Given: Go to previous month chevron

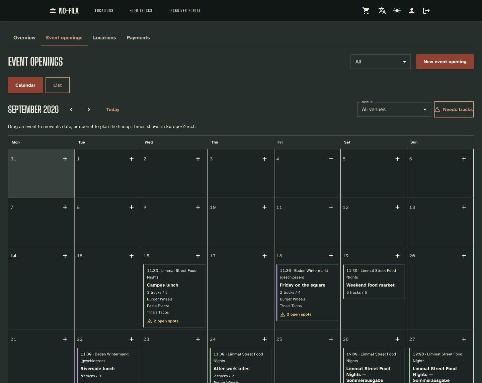Looking at the screenshot, I should coord(71,109).
